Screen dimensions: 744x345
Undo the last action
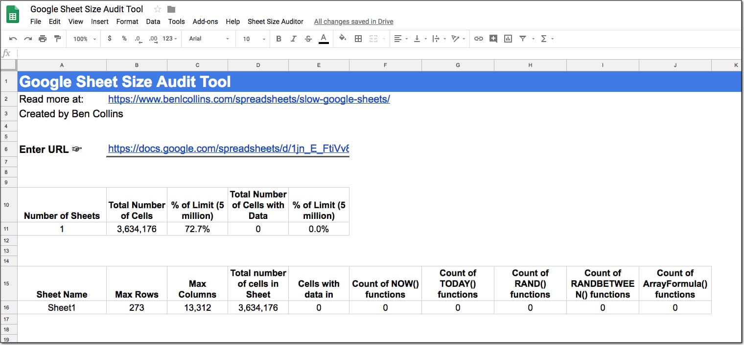(x=13, y=39)
